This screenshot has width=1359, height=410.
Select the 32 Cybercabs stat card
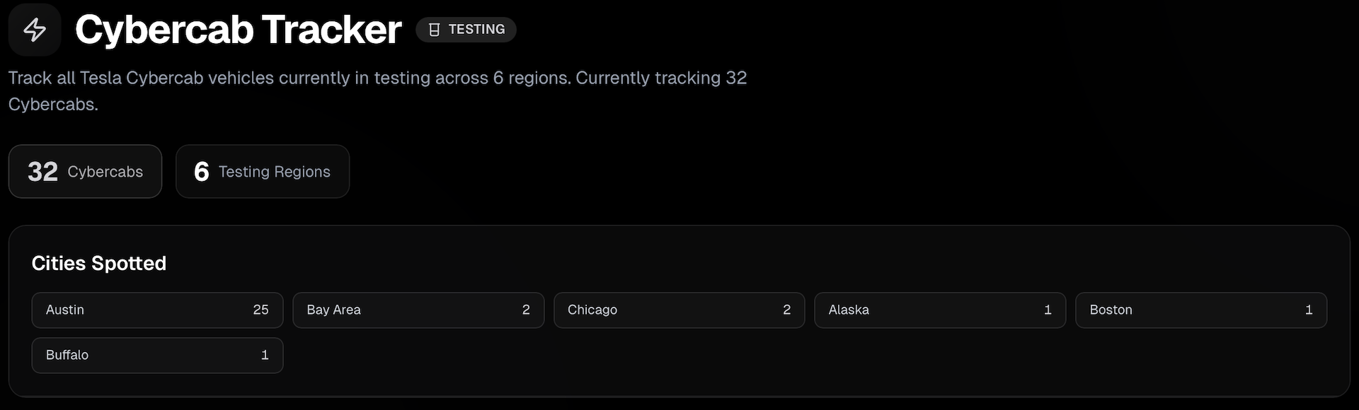tap(85, 172)
